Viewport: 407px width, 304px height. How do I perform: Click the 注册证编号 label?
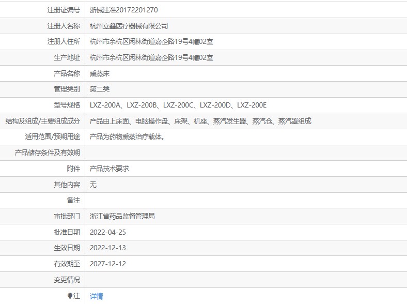[64, 10]
